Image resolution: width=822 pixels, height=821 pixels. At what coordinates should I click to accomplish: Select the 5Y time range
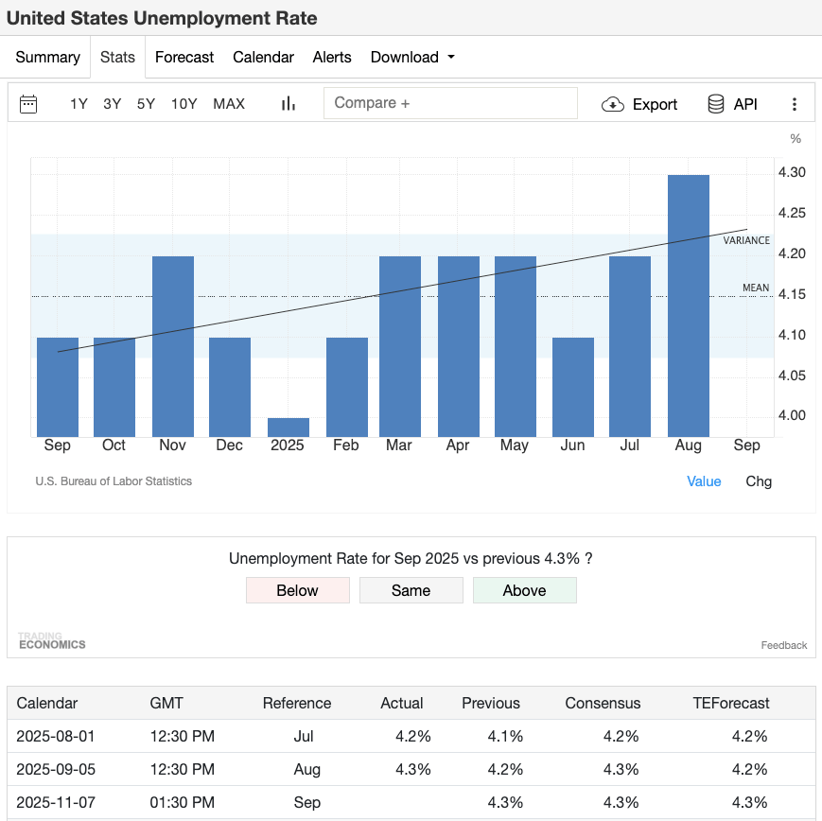click(x=146, y=104)
